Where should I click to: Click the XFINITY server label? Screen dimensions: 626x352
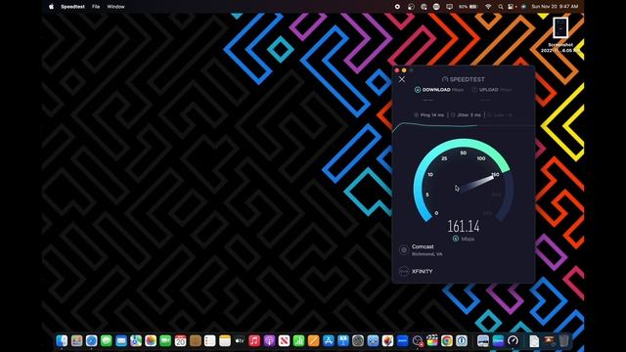[422, 272]
